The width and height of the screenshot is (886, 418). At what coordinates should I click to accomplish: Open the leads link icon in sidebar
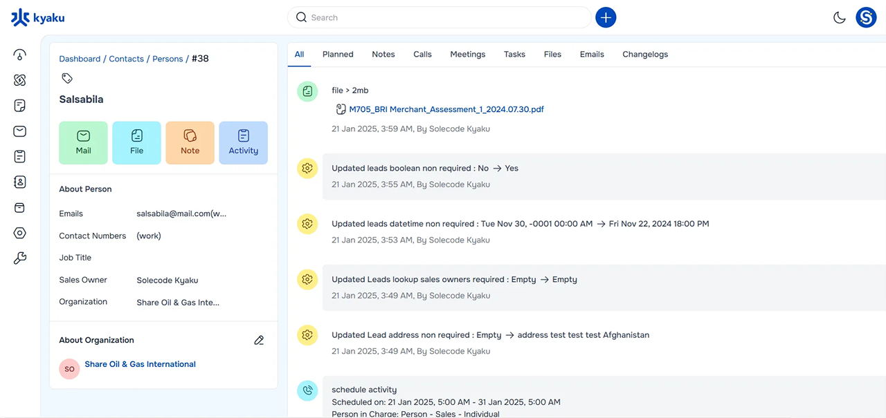coord(19,80)
